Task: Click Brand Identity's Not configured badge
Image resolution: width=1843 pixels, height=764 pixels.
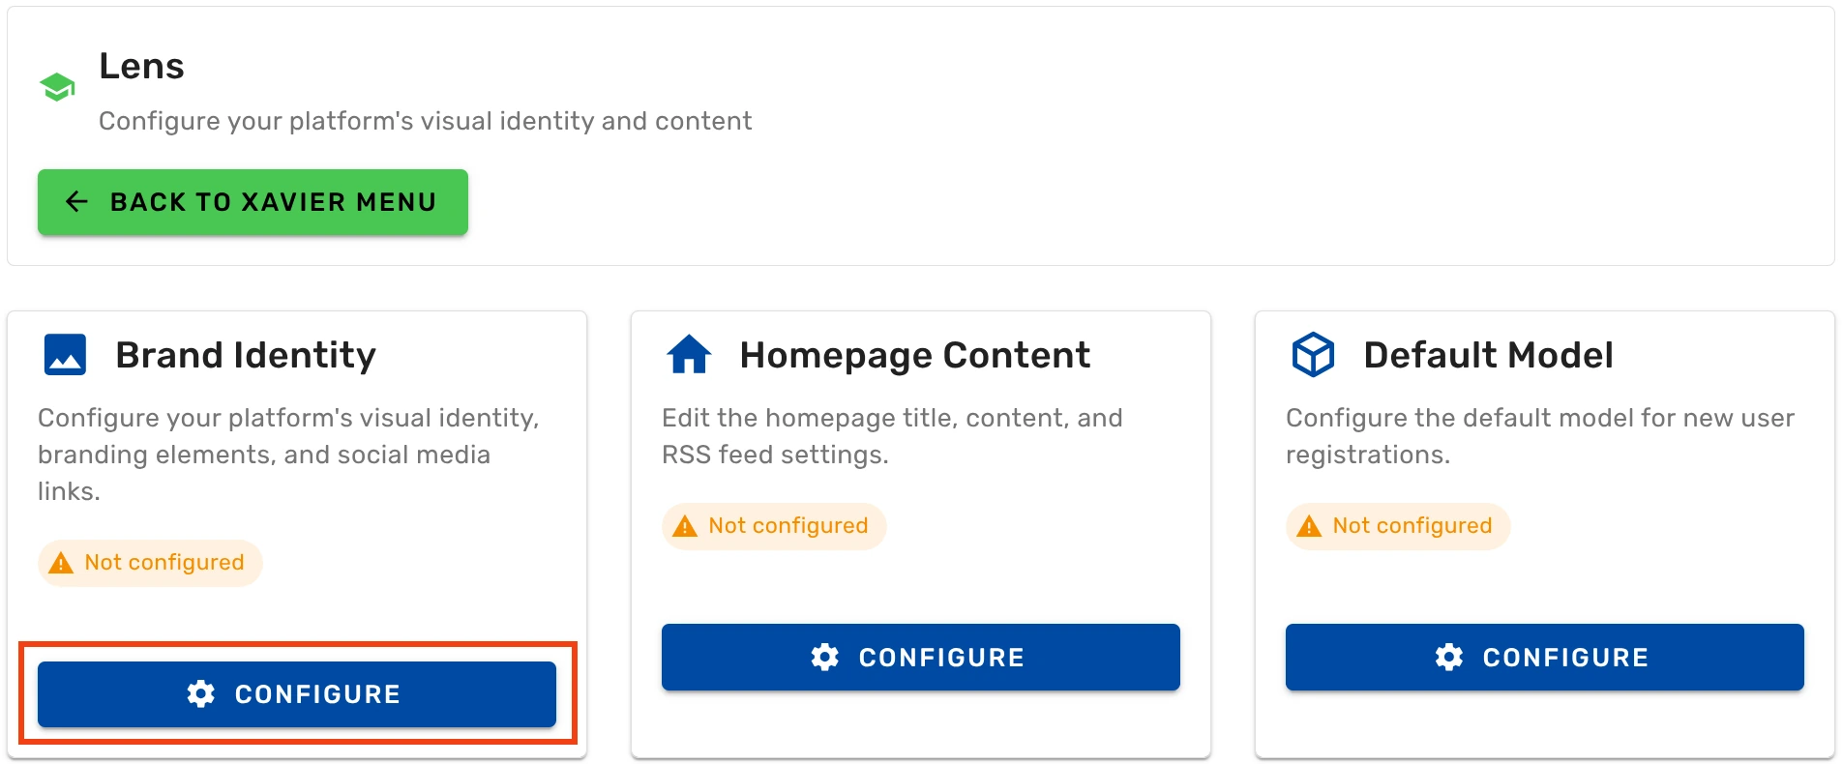Action: (x=149, y=562)
